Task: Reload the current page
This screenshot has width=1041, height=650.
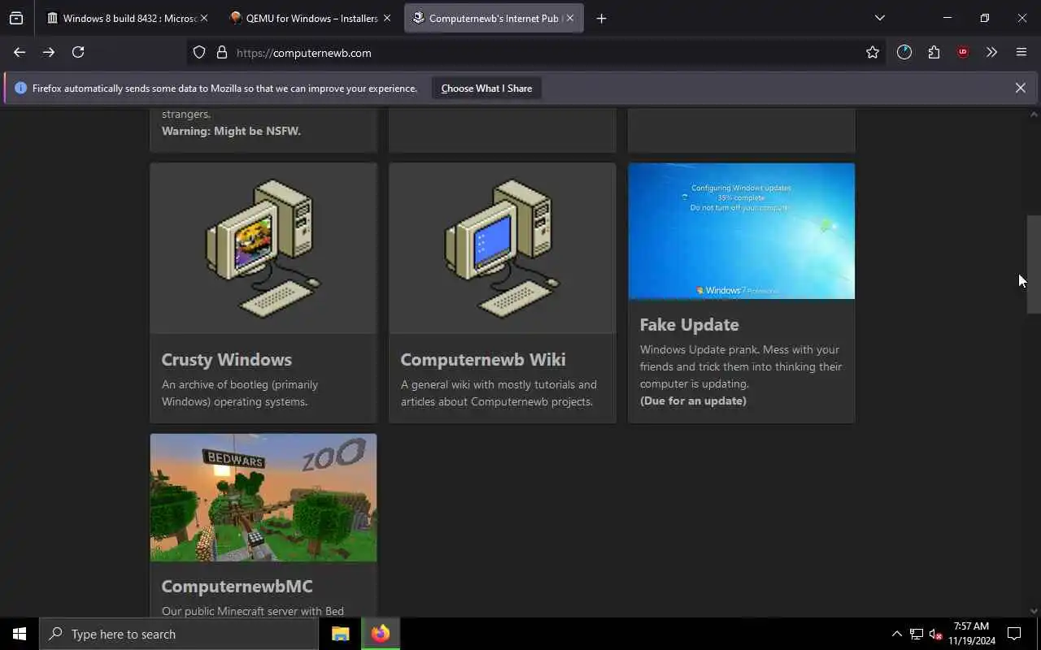Action: point(78,52)
